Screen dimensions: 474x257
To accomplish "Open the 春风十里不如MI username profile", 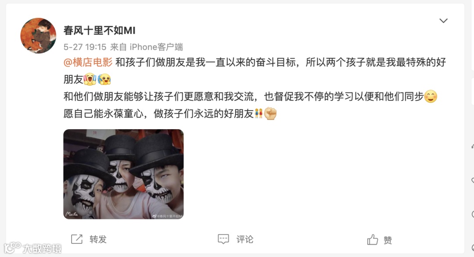I will click(x=100, y=30).
